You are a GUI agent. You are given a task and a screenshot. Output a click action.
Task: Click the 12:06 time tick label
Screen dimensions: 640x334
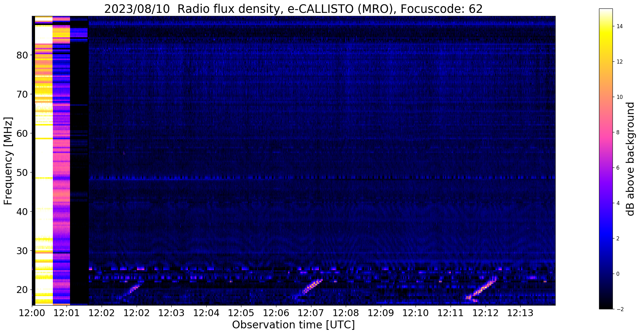click(x=276, y=313)
